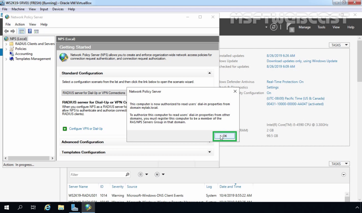Click the back arrow in NPS toolbar
The height and width of the screenshot is (213, 362).
pyautogui.click(x=6, y=31)
